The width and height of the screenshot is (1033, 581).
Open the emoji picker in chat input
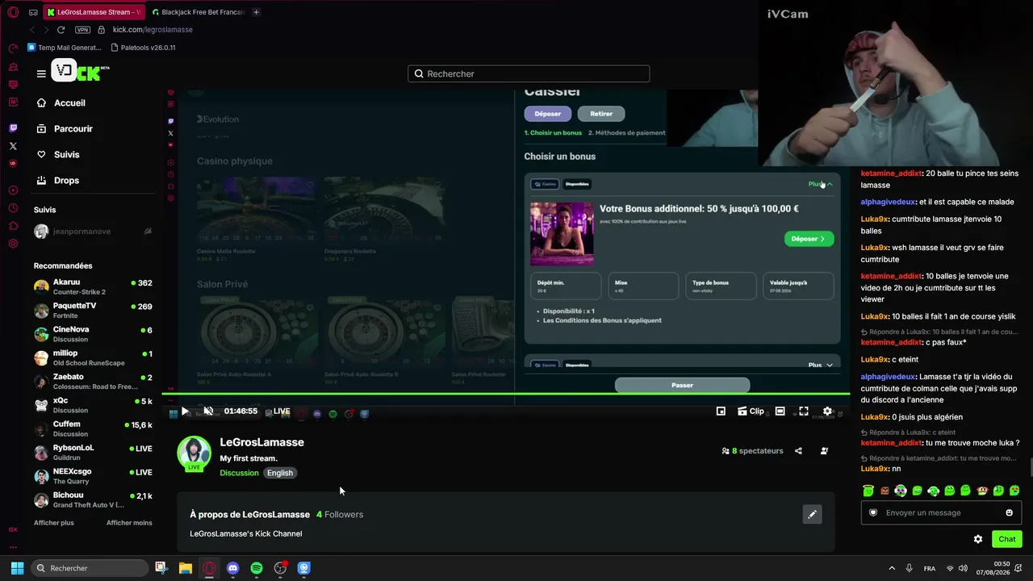coord(1009,512)
